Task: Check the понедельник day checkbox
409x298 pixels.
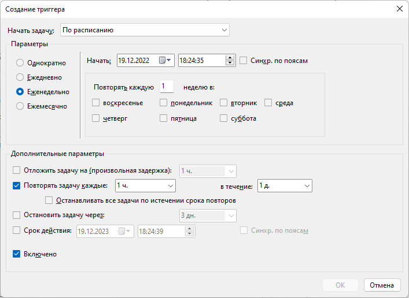Action: pyautogui.click(x=163, y=103)
